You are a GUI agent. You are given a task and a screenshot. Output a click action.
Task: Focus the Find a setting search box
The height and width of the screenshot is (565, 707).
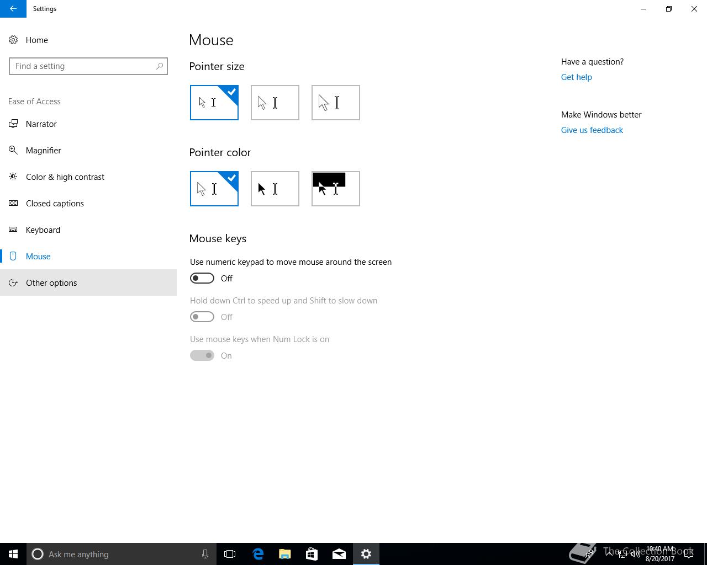[88, 66]
